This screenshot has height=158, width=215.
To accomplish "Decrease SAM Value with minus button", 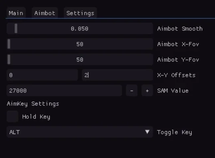I will (x=132, y=91).
